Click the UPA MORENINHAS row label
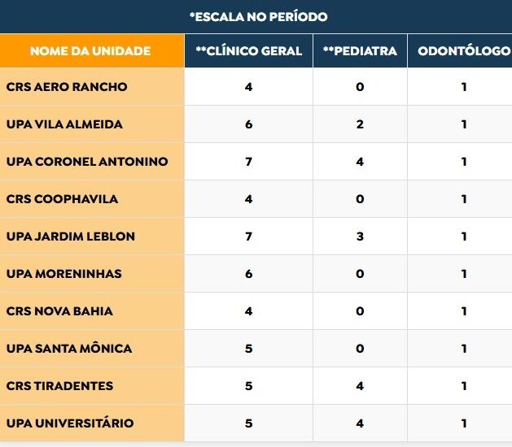The image size is (512, 447). pyautogui.click(x=63, y=274)
